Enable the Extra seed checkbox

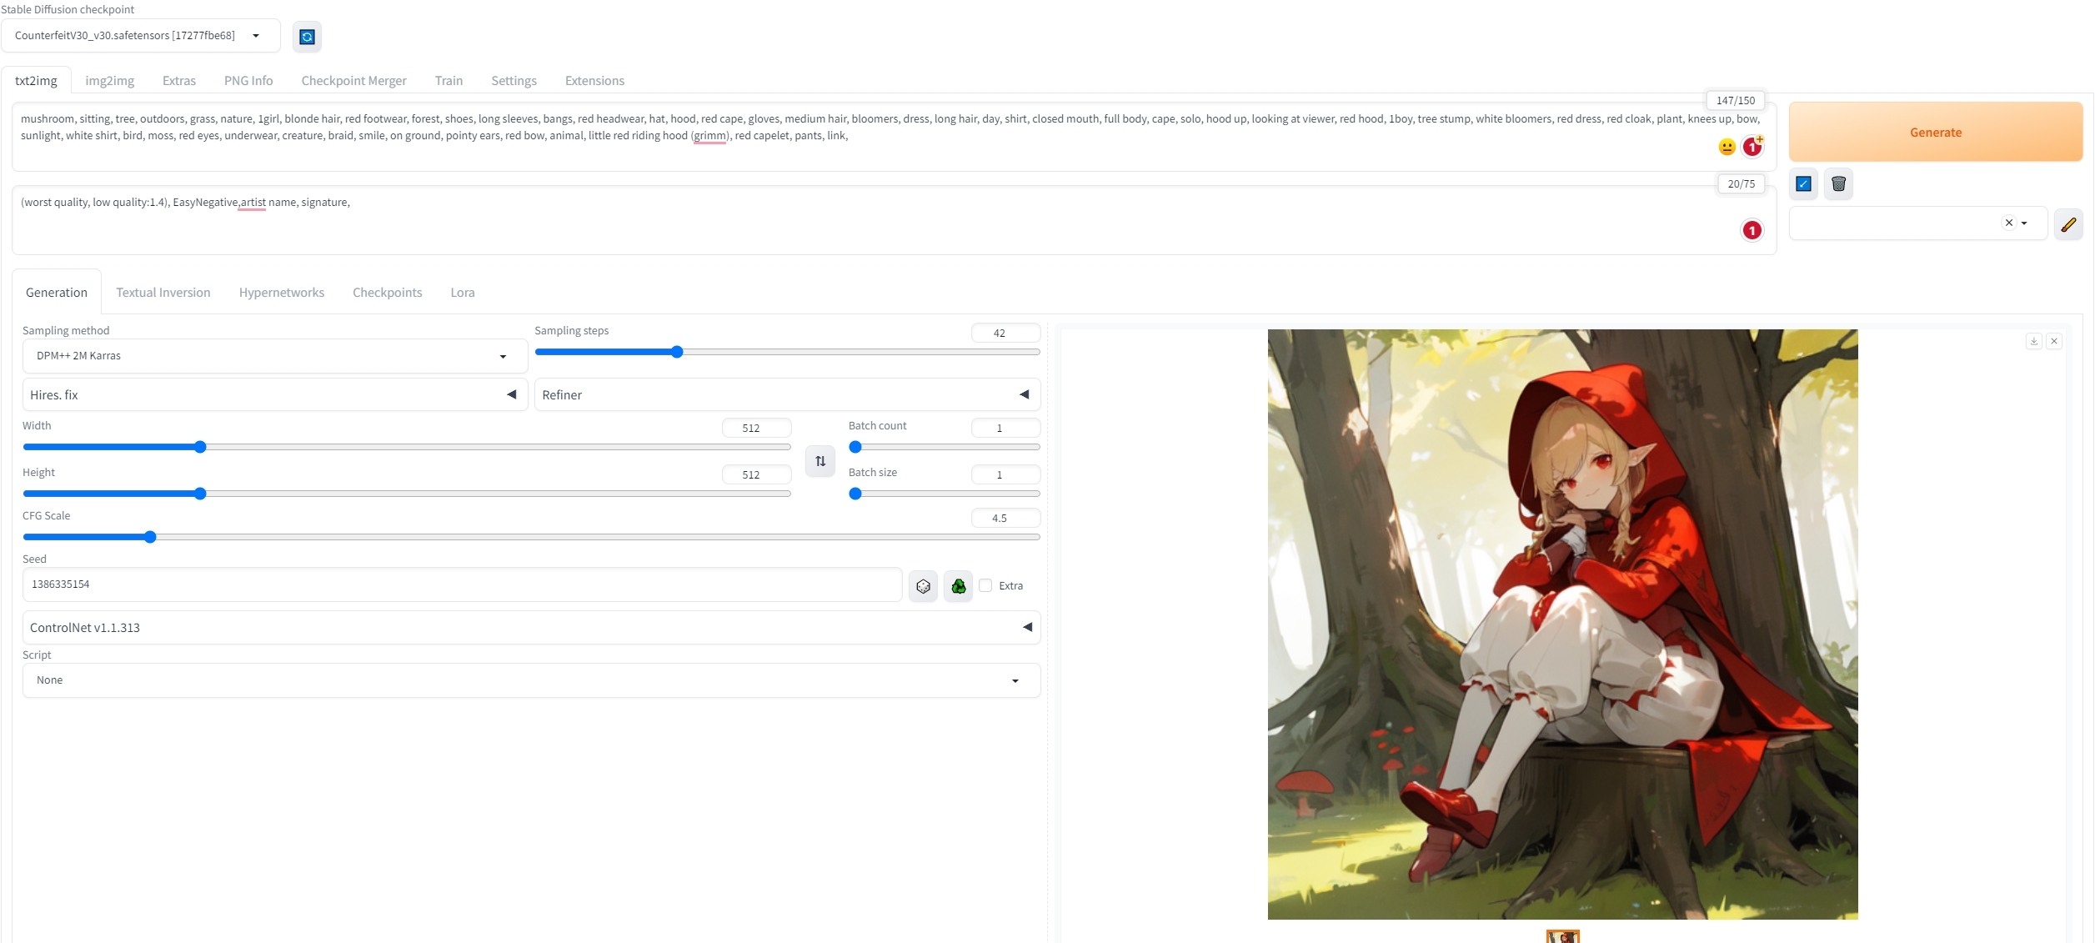point(985,585)
